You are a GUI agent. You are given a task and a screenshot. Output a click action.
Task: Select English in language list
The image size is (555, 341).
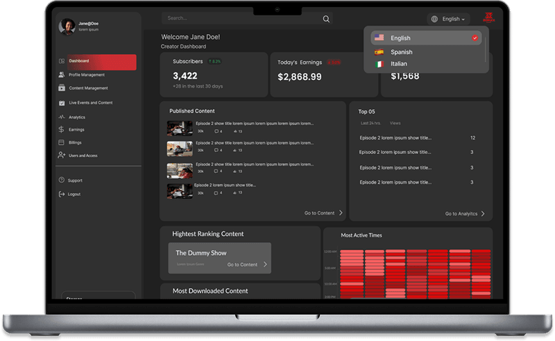click(426, 38)
